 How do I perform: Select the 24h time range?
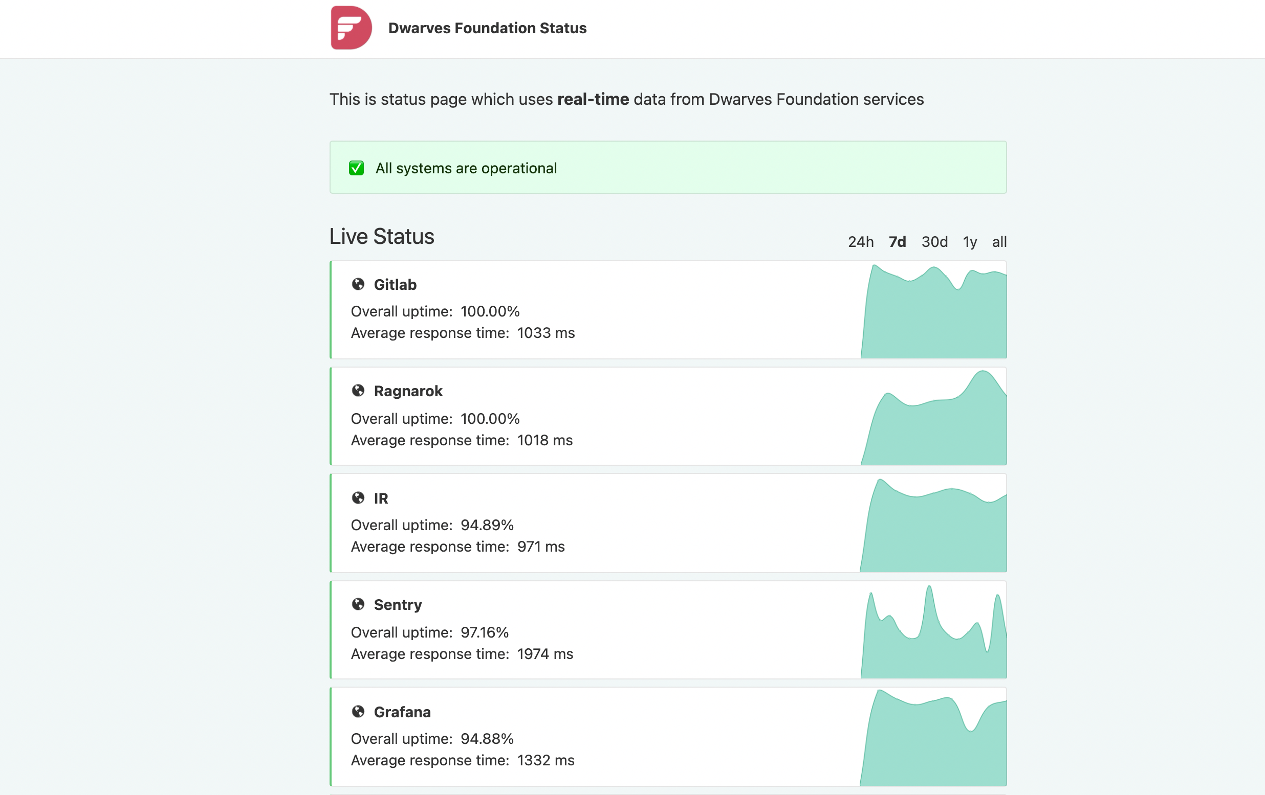click(861, 242)
